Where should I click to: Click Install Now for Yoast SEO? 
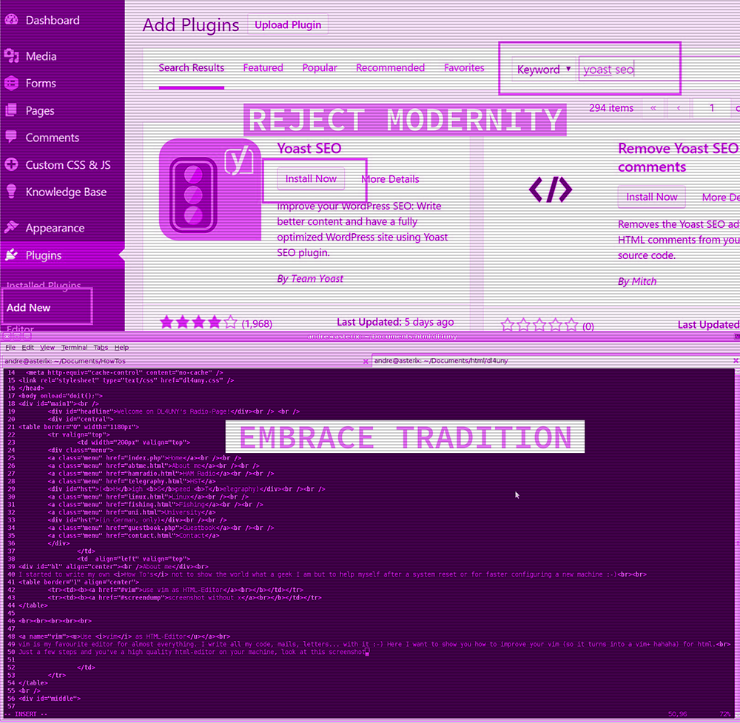coord(311,179)
